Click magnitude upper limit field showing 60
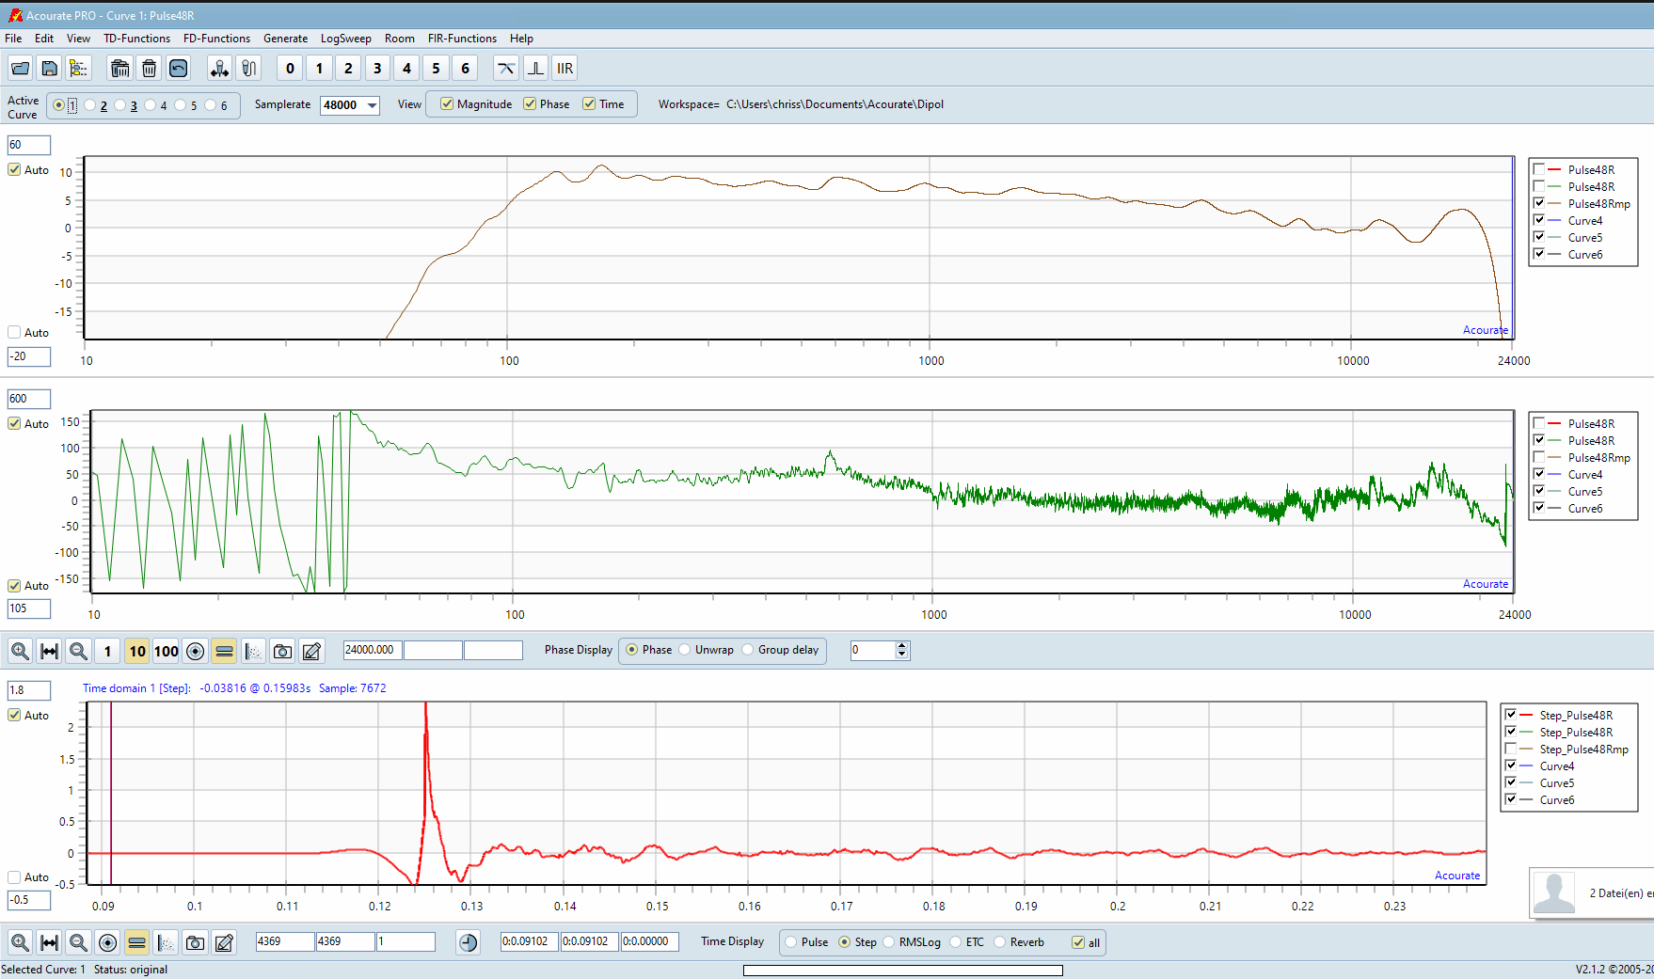 click(x=29, y=145)
